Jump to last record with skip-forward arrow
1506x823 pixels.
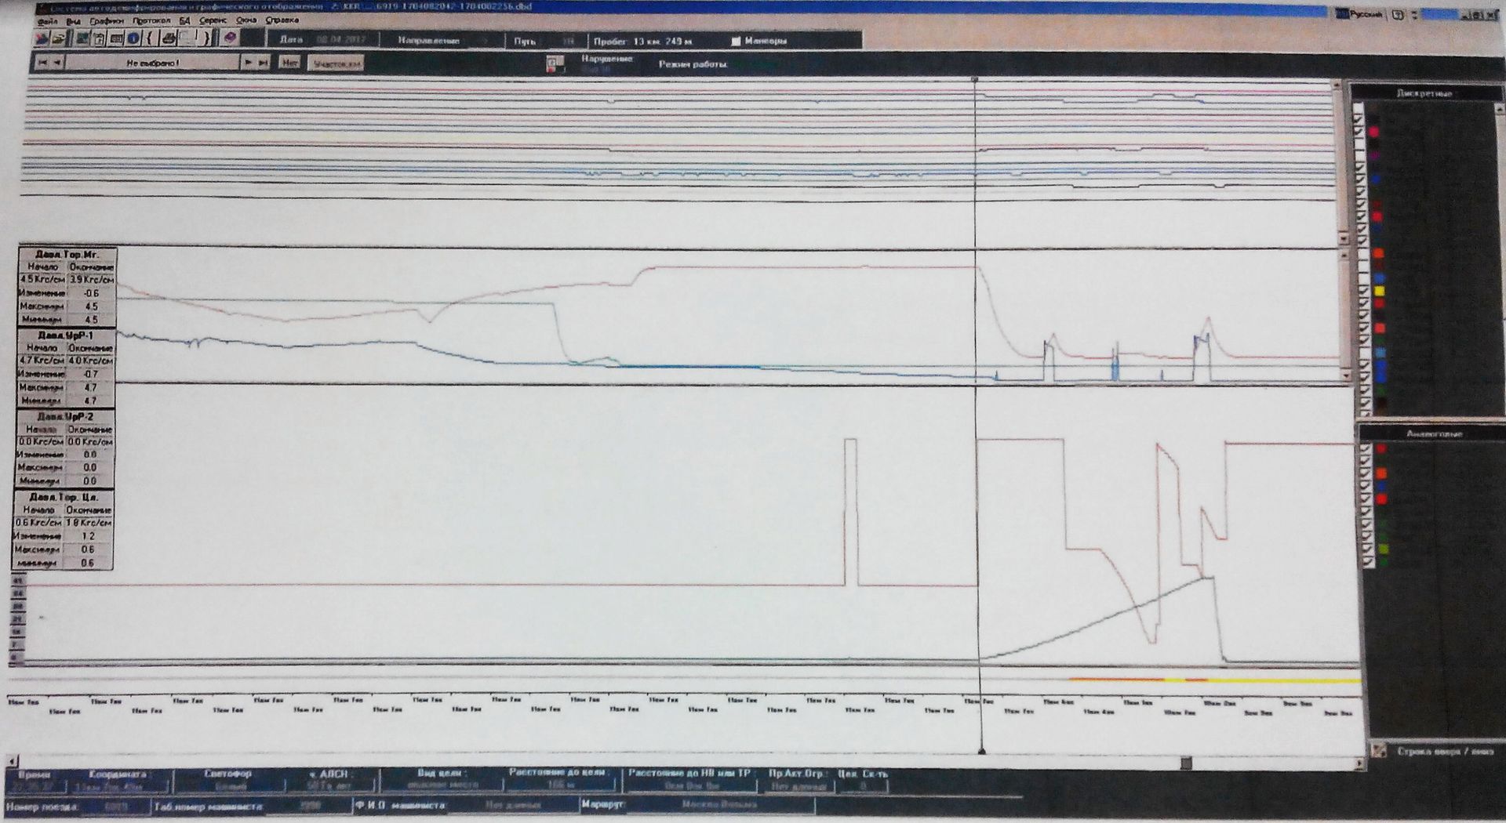click(x=264, y=63)
